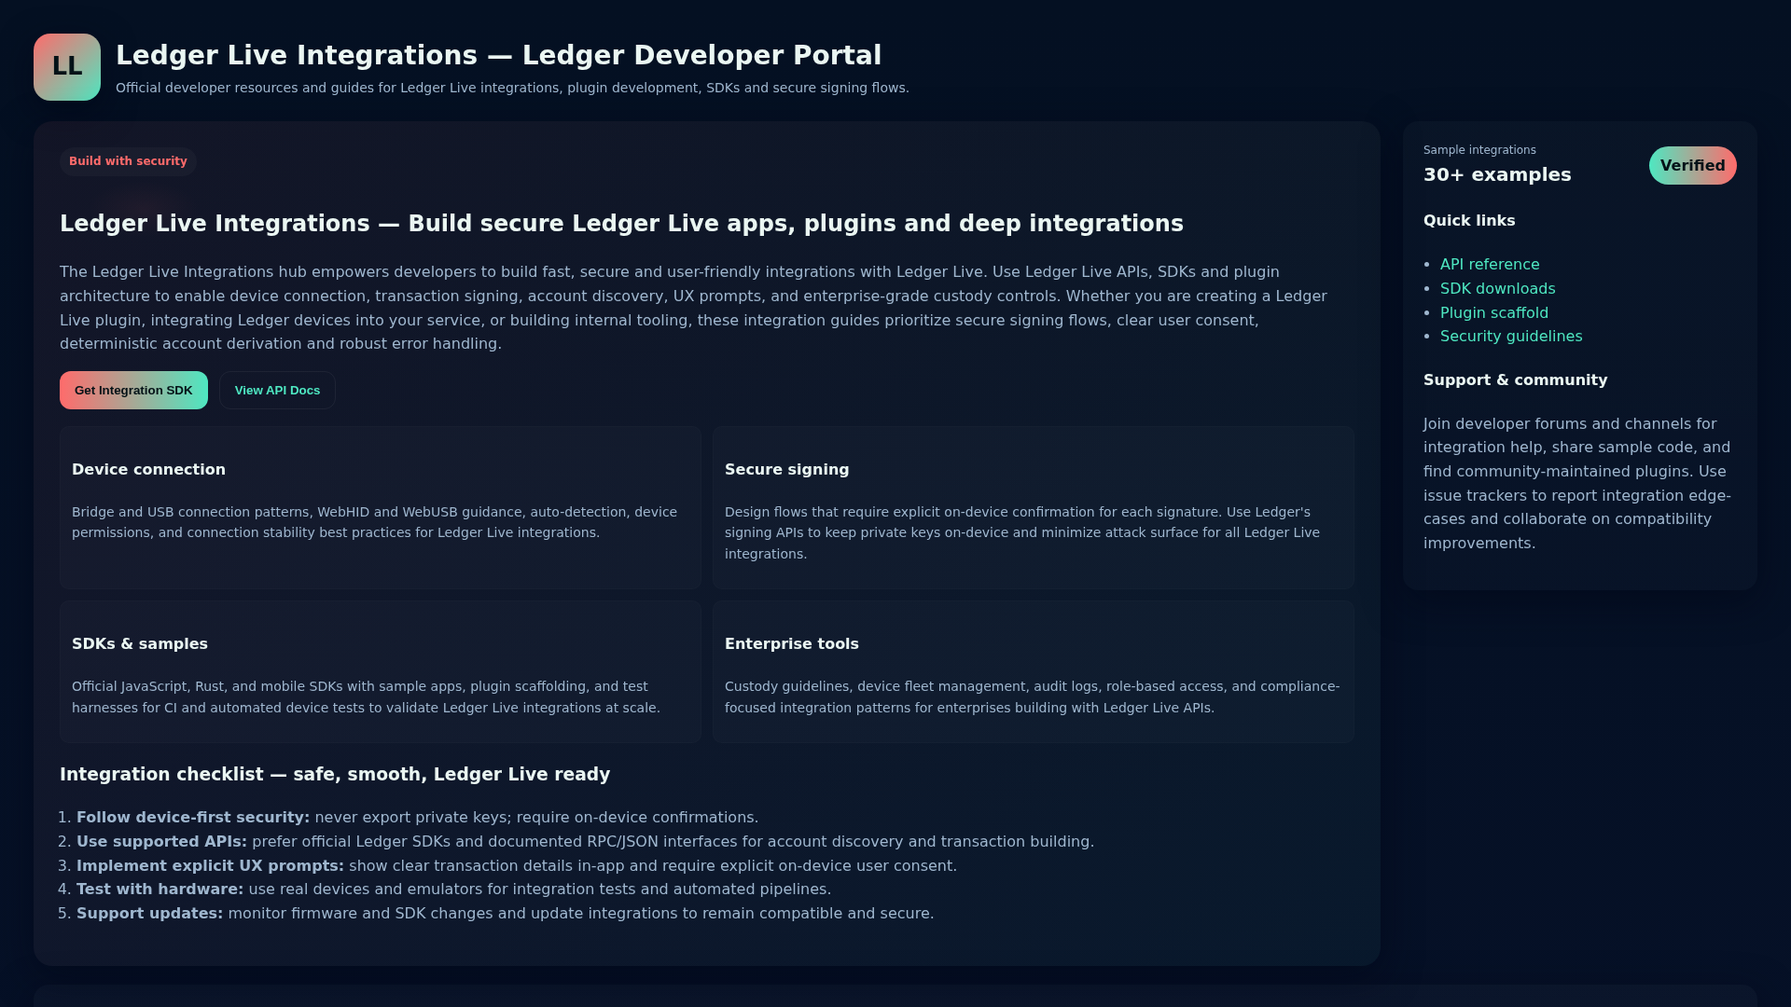This screenshot has width=1791, height=1007.
Task: Click checklist item Follow device-first security
Action: (x=417, y=818)
